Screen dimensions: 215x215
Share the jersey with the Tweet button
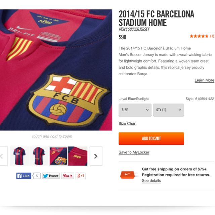[50, 176]
